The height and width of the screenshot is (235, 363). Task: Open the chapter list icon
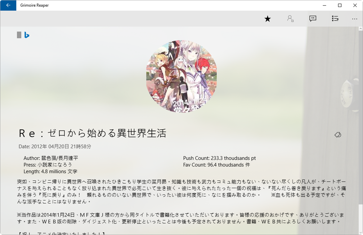(335, 19)
